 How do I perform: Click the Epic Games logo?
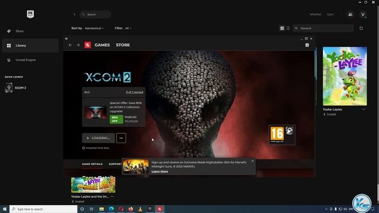[x=30, y=14]
